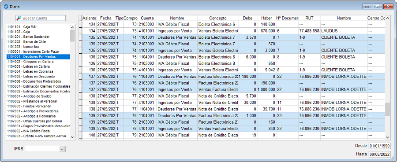Click the magnifier icon in search box

tap(19, 18)
